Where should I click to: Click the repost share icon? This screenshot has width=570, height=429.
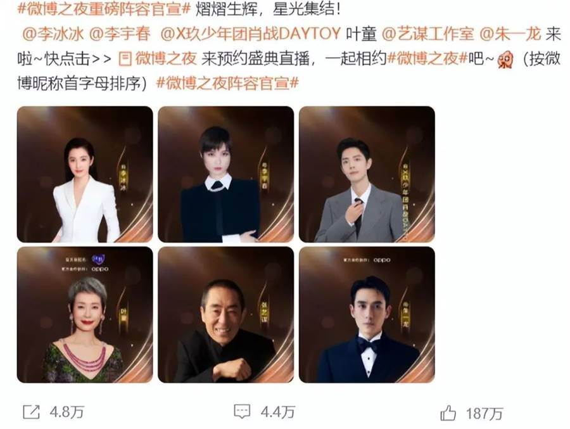31,412
